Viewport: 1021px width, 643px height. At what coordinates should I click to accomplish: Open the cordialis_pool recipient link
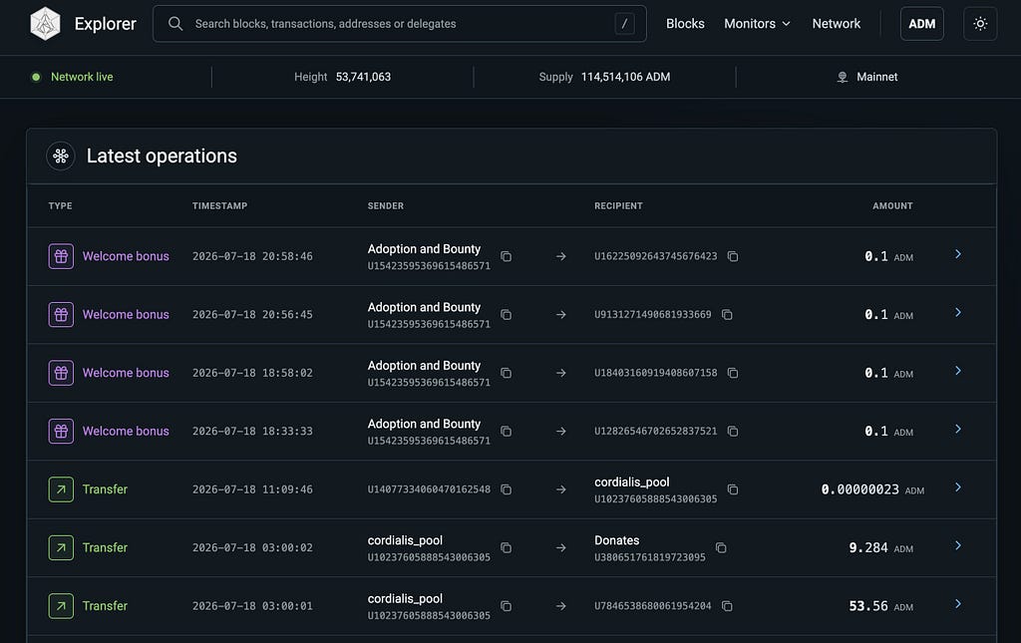(631, 482)
